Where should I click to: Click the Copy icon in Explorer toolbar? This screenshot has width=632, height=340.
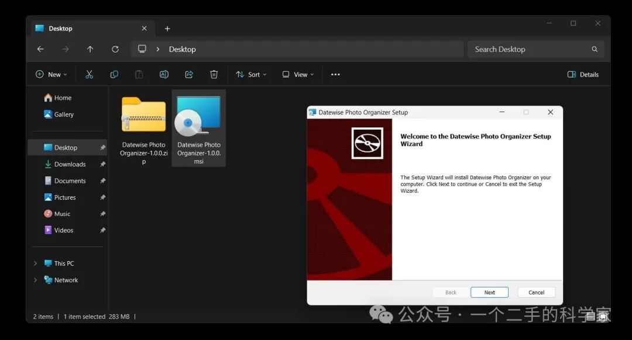pyautogui.click(x=114, y=74)
